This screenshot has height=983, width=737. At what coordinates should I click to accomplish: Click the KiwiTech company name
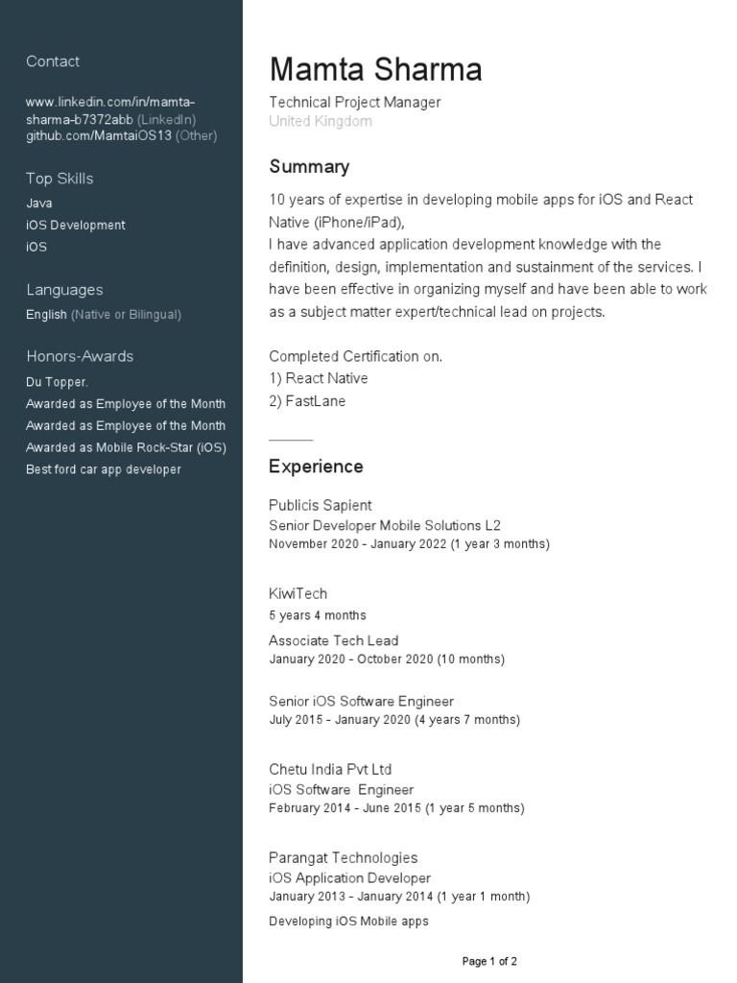[297, 593]
